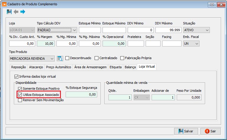This screenshot has width=227, height=140.
Task: Click the save floppy disk toolbar icon
Action: [x=9, y=12]
